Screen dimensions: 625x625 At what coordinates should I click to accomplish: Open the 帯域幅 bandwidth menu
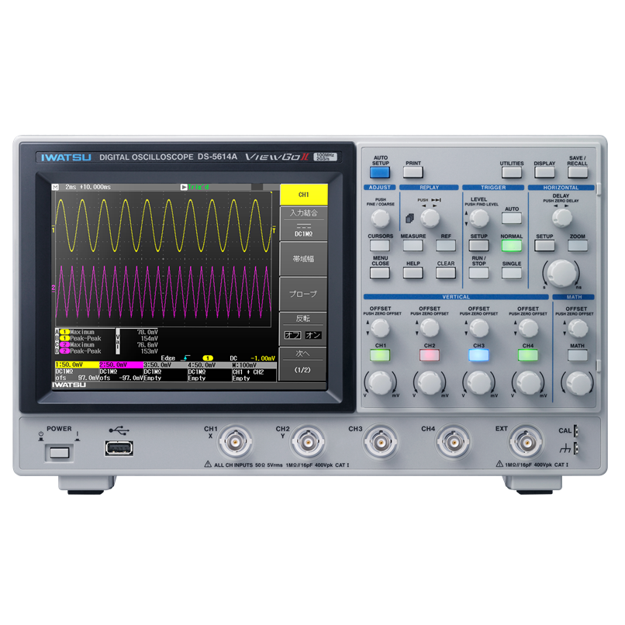[x=303, y=259]
